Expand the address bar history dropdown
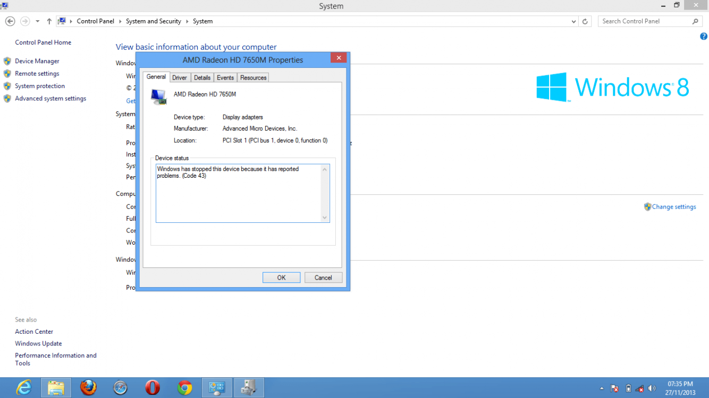 pos(573,21)
